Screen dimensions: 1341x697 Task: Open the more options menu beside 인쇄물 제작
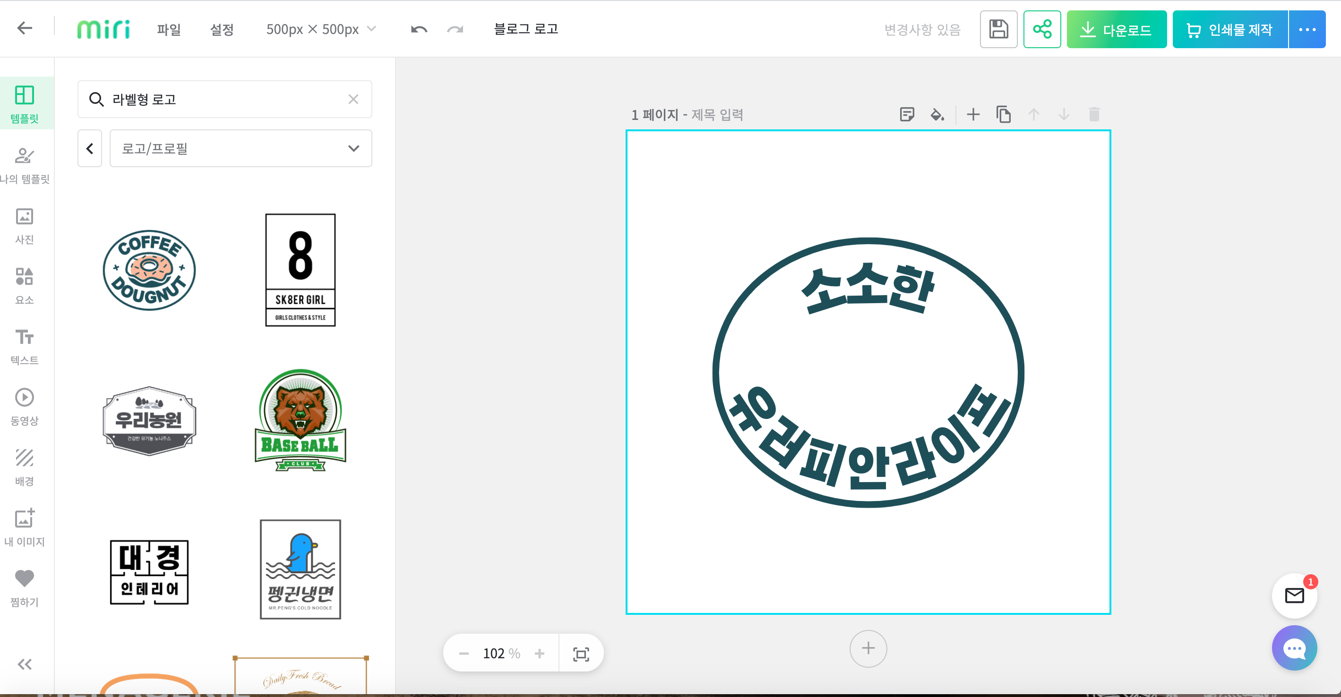(1307, 30)
